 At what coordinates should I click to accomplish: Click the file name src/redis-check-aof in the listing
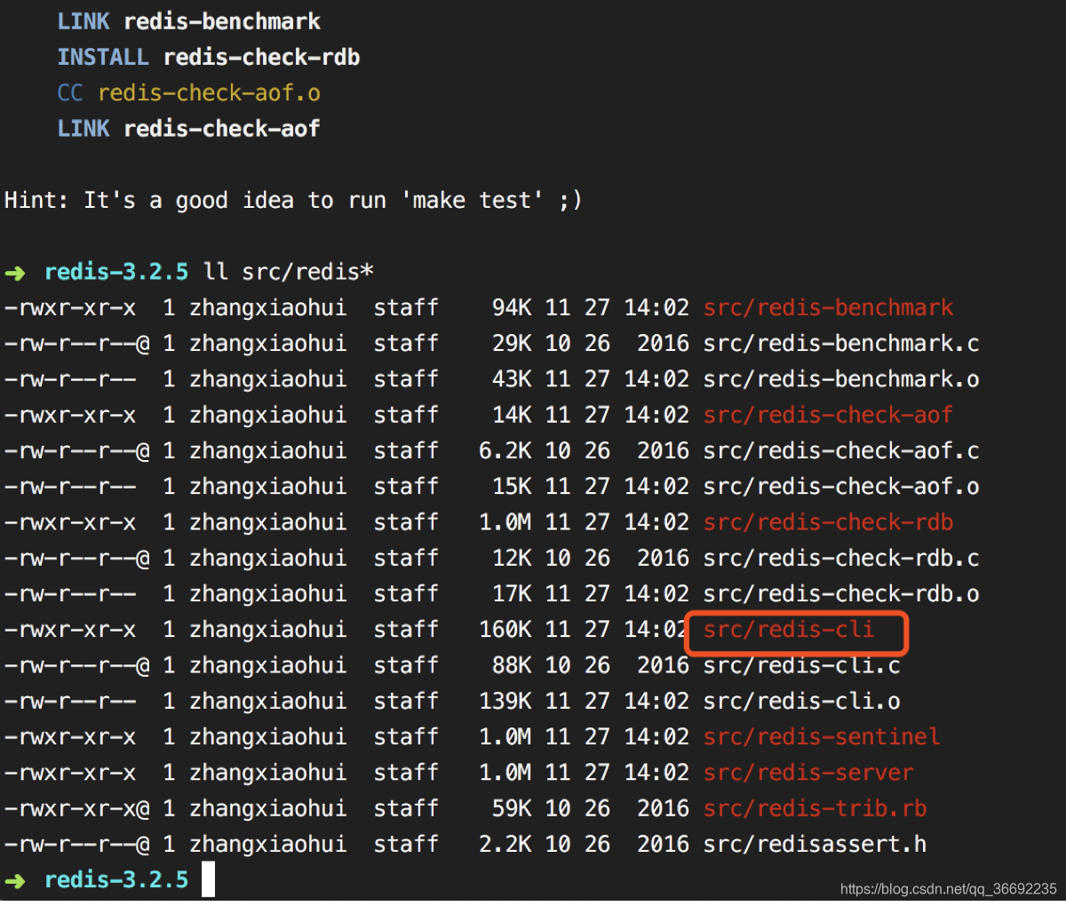click(x=828, y=415)
